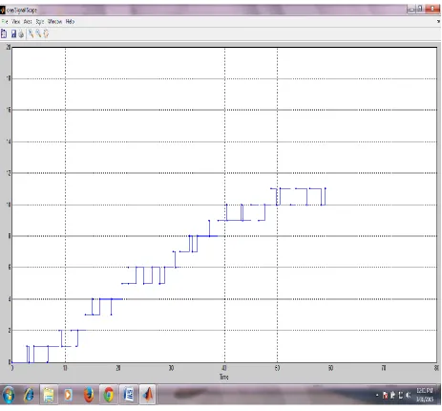Open the File menu
Image resolution: width=442 pixels, height=411 pixels.
pyautogui.click(x=5, y=22)
